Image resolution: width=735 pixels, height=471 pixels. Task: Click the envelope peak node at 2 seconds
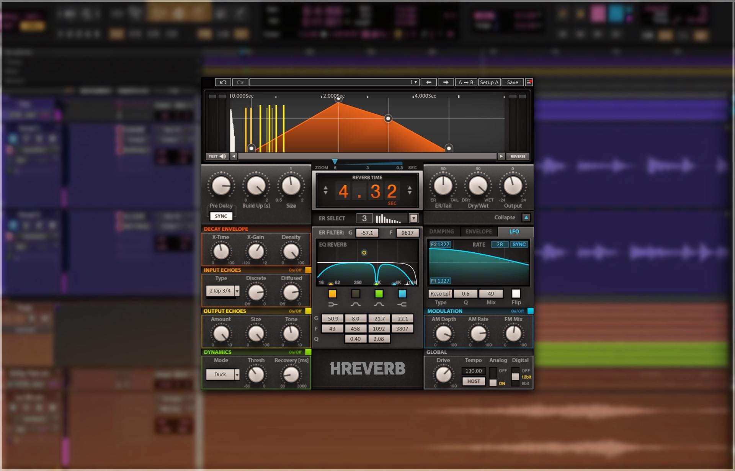338,99
